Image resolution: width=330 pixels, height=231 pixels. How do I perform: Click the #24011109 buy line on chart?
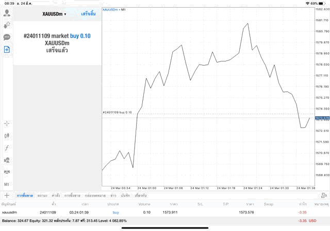pos(118,112)
